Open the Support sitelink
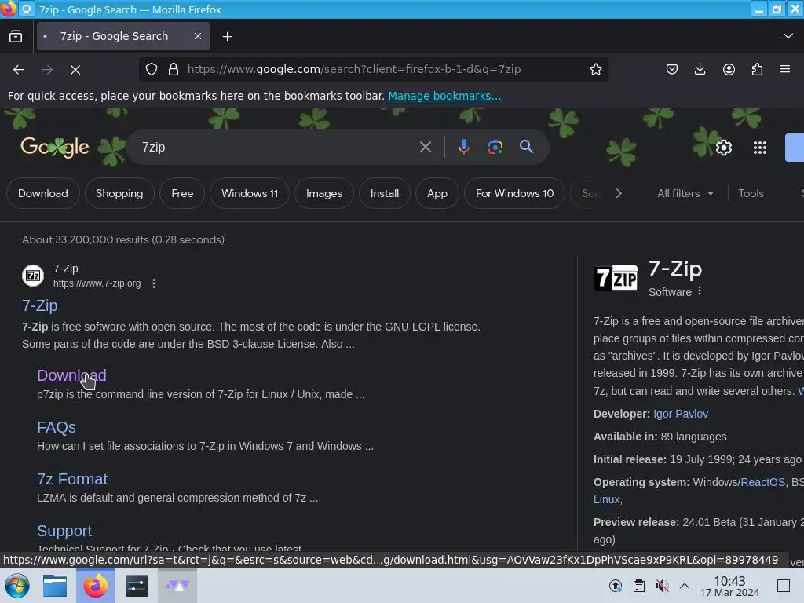This screenshot has height=603, width=804. (64, 531)
